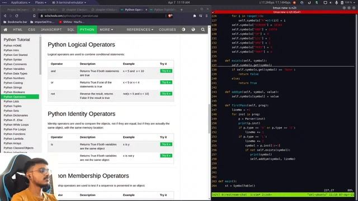This screenshot has width=358, height=201.
Task: Click the display tray icon
Action: point(325,2)
